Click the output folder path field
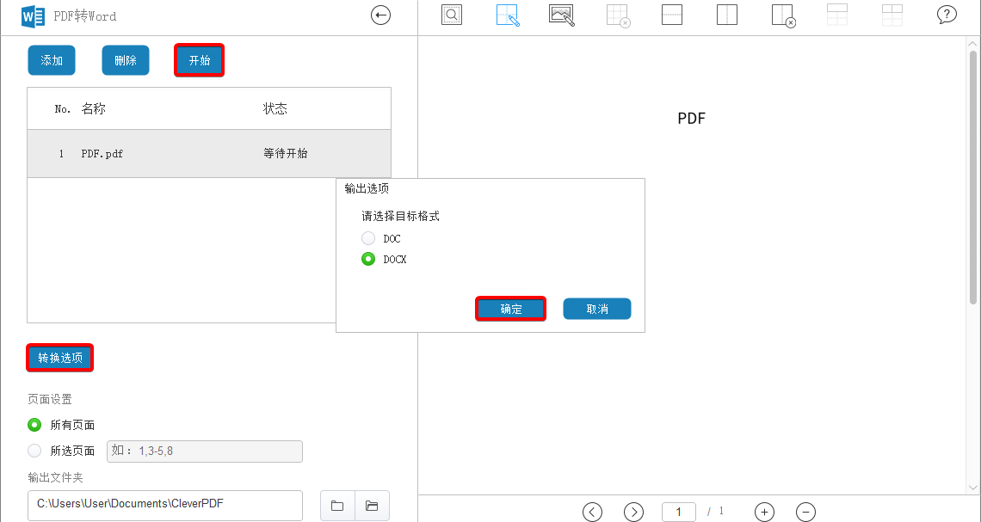The image size is (981, 522). pyautogui.click(x=163, y=506)
